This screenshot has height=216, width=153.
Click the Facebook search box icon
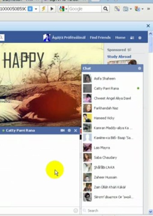tap(1, 37)
